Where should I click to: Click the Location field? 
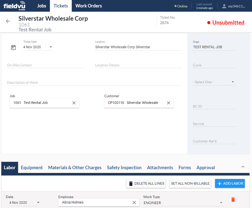(x=138, y=47)
